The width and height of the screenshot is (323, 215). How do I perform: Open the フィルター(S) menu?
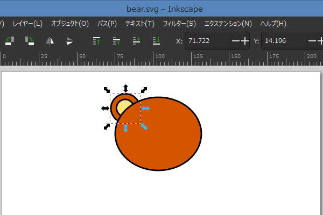tap(179, 24)
